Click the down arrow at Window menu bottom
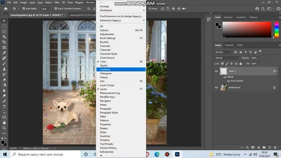This screenshot has height=158, width=281. [x=101, y=155]
